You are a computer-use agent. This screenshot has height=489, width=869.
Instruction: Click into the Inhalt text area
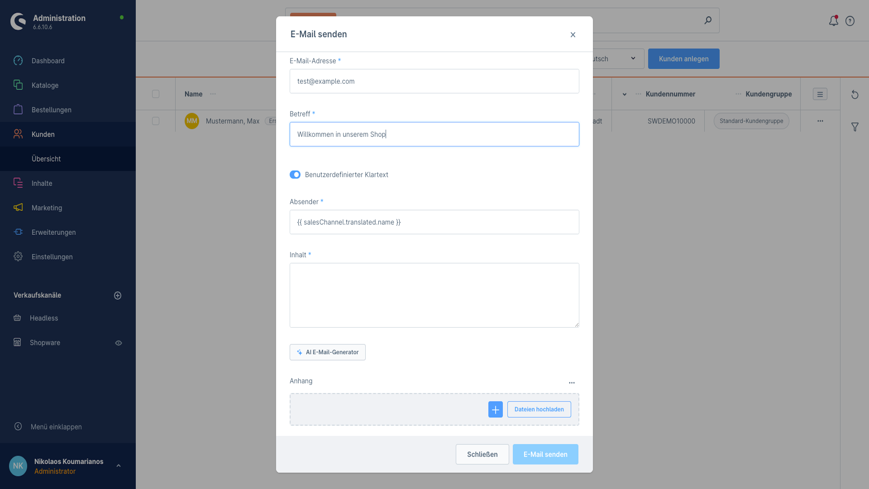point(434,295)
